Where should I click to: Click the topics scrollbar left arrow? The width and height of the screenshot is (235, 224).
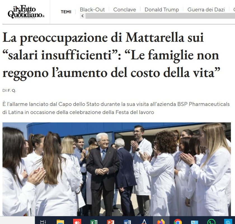click(83, 16)
